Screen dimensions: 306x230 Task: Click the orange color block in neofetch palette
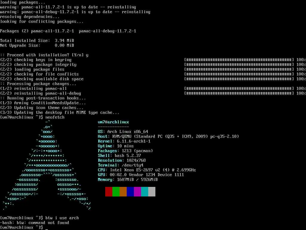coord(123,192)
